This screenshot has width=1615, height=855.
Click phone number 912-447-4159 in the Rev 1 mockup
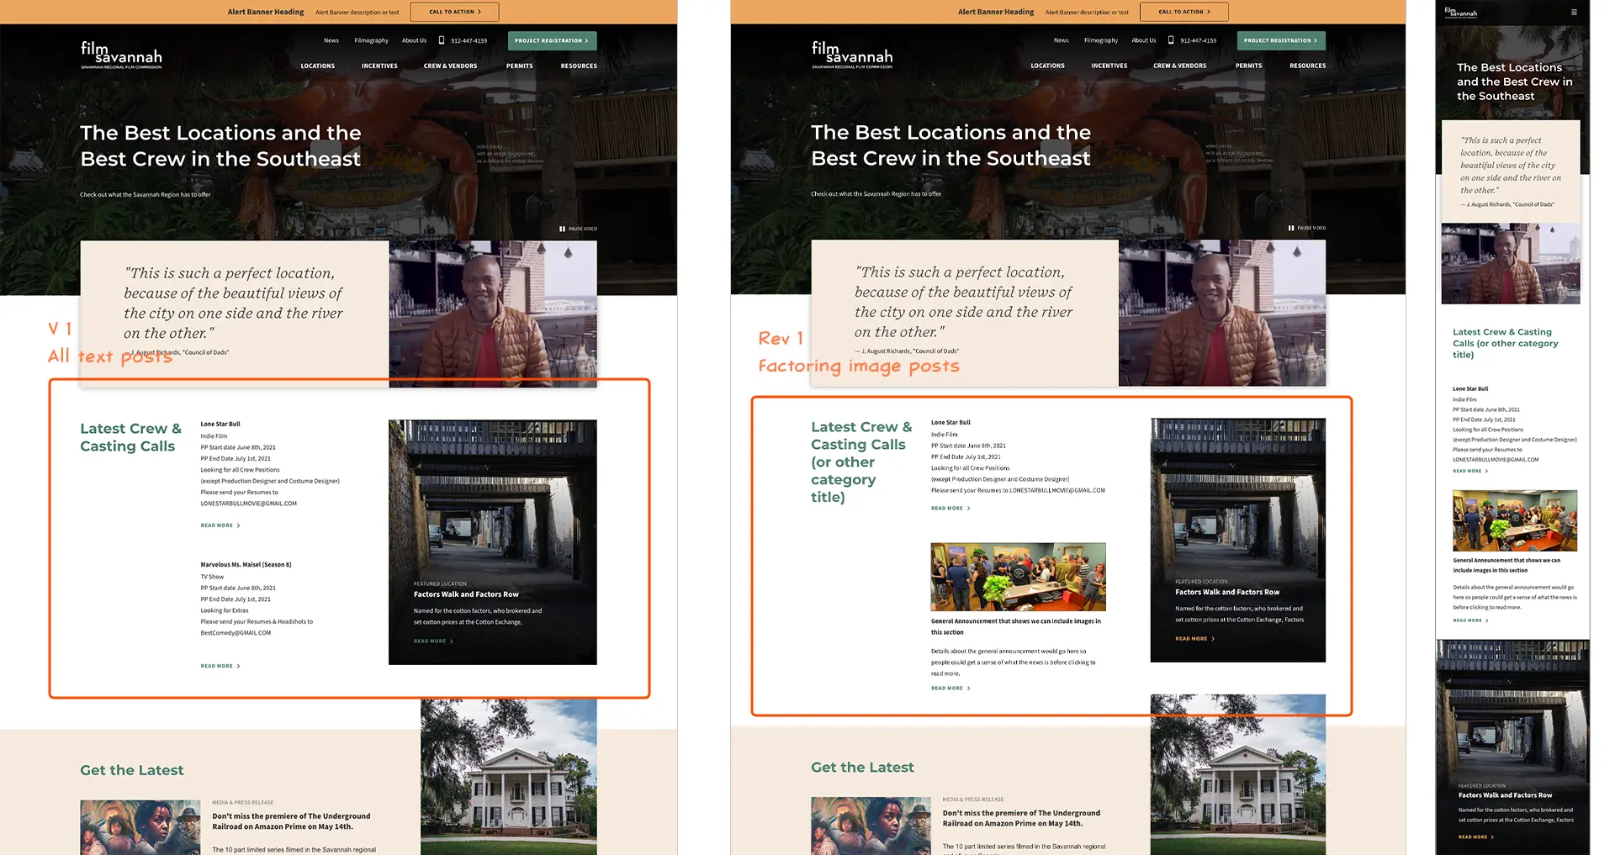1199,40
